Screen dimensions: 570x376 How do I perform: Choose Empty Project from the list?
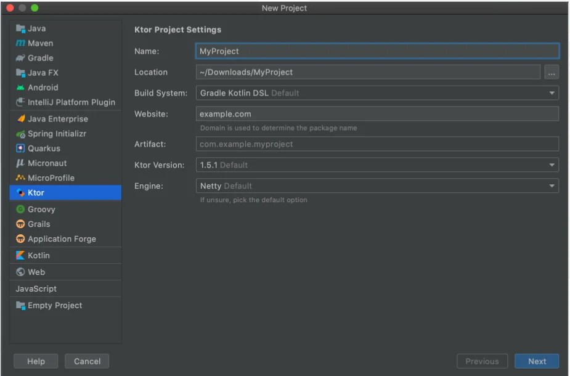pos(54,305)
